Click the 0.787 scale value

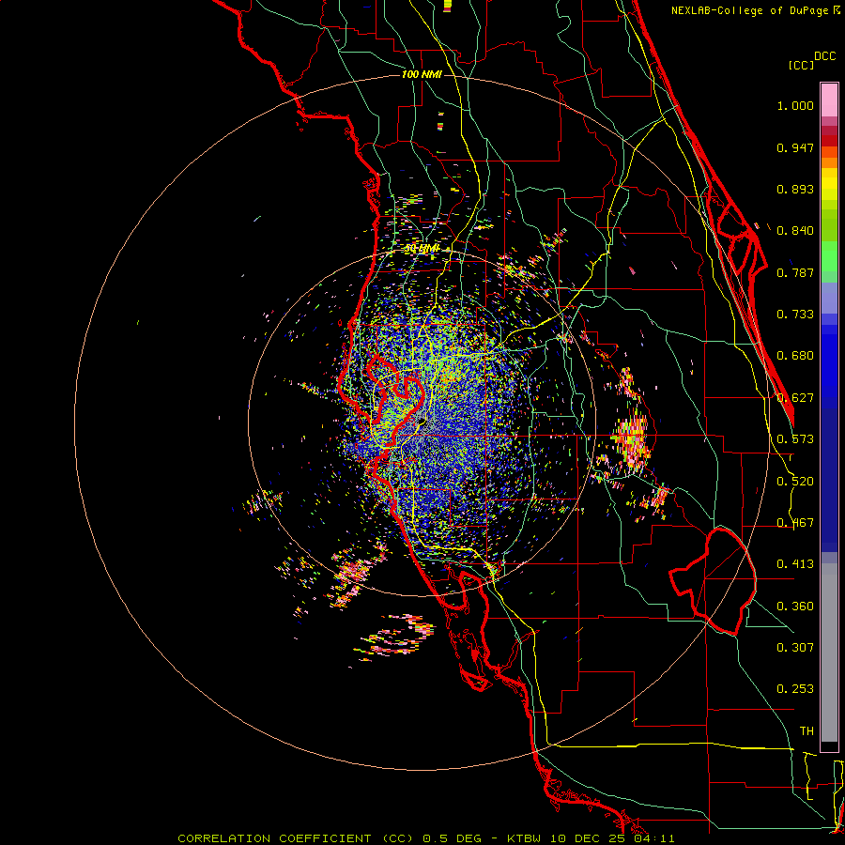click(x=795, y=272)
